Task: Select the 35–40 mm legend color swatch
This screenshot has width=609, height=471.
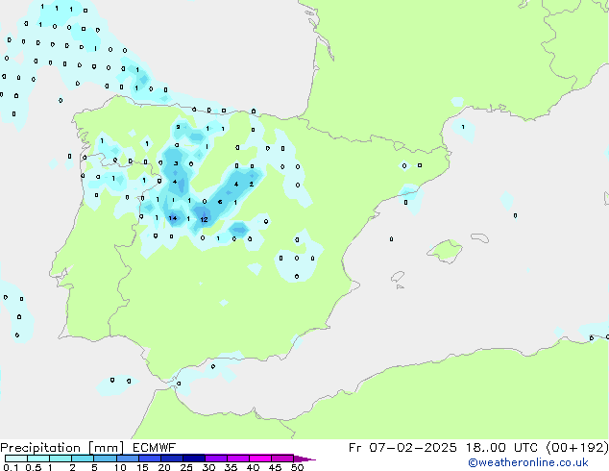Action: [237, 459]
